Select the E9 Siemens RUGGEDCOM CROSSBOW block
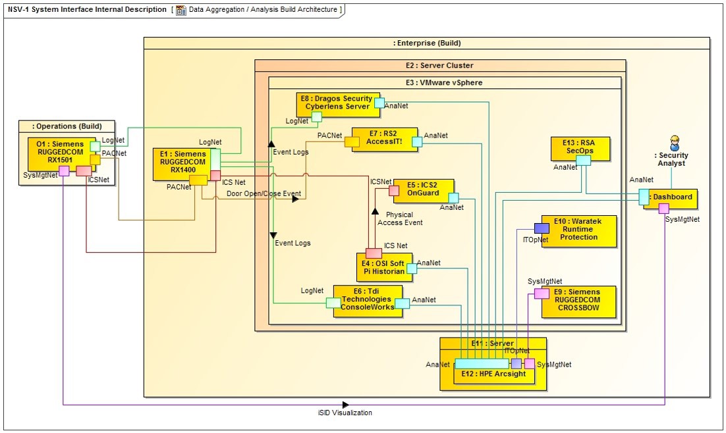726x433 pixels. 579,301
